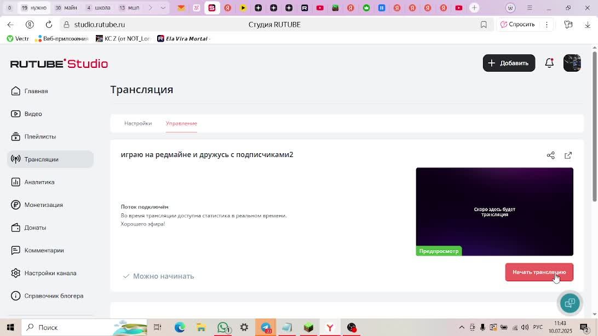Open the Windows Start menu

(x=10, y=327)
